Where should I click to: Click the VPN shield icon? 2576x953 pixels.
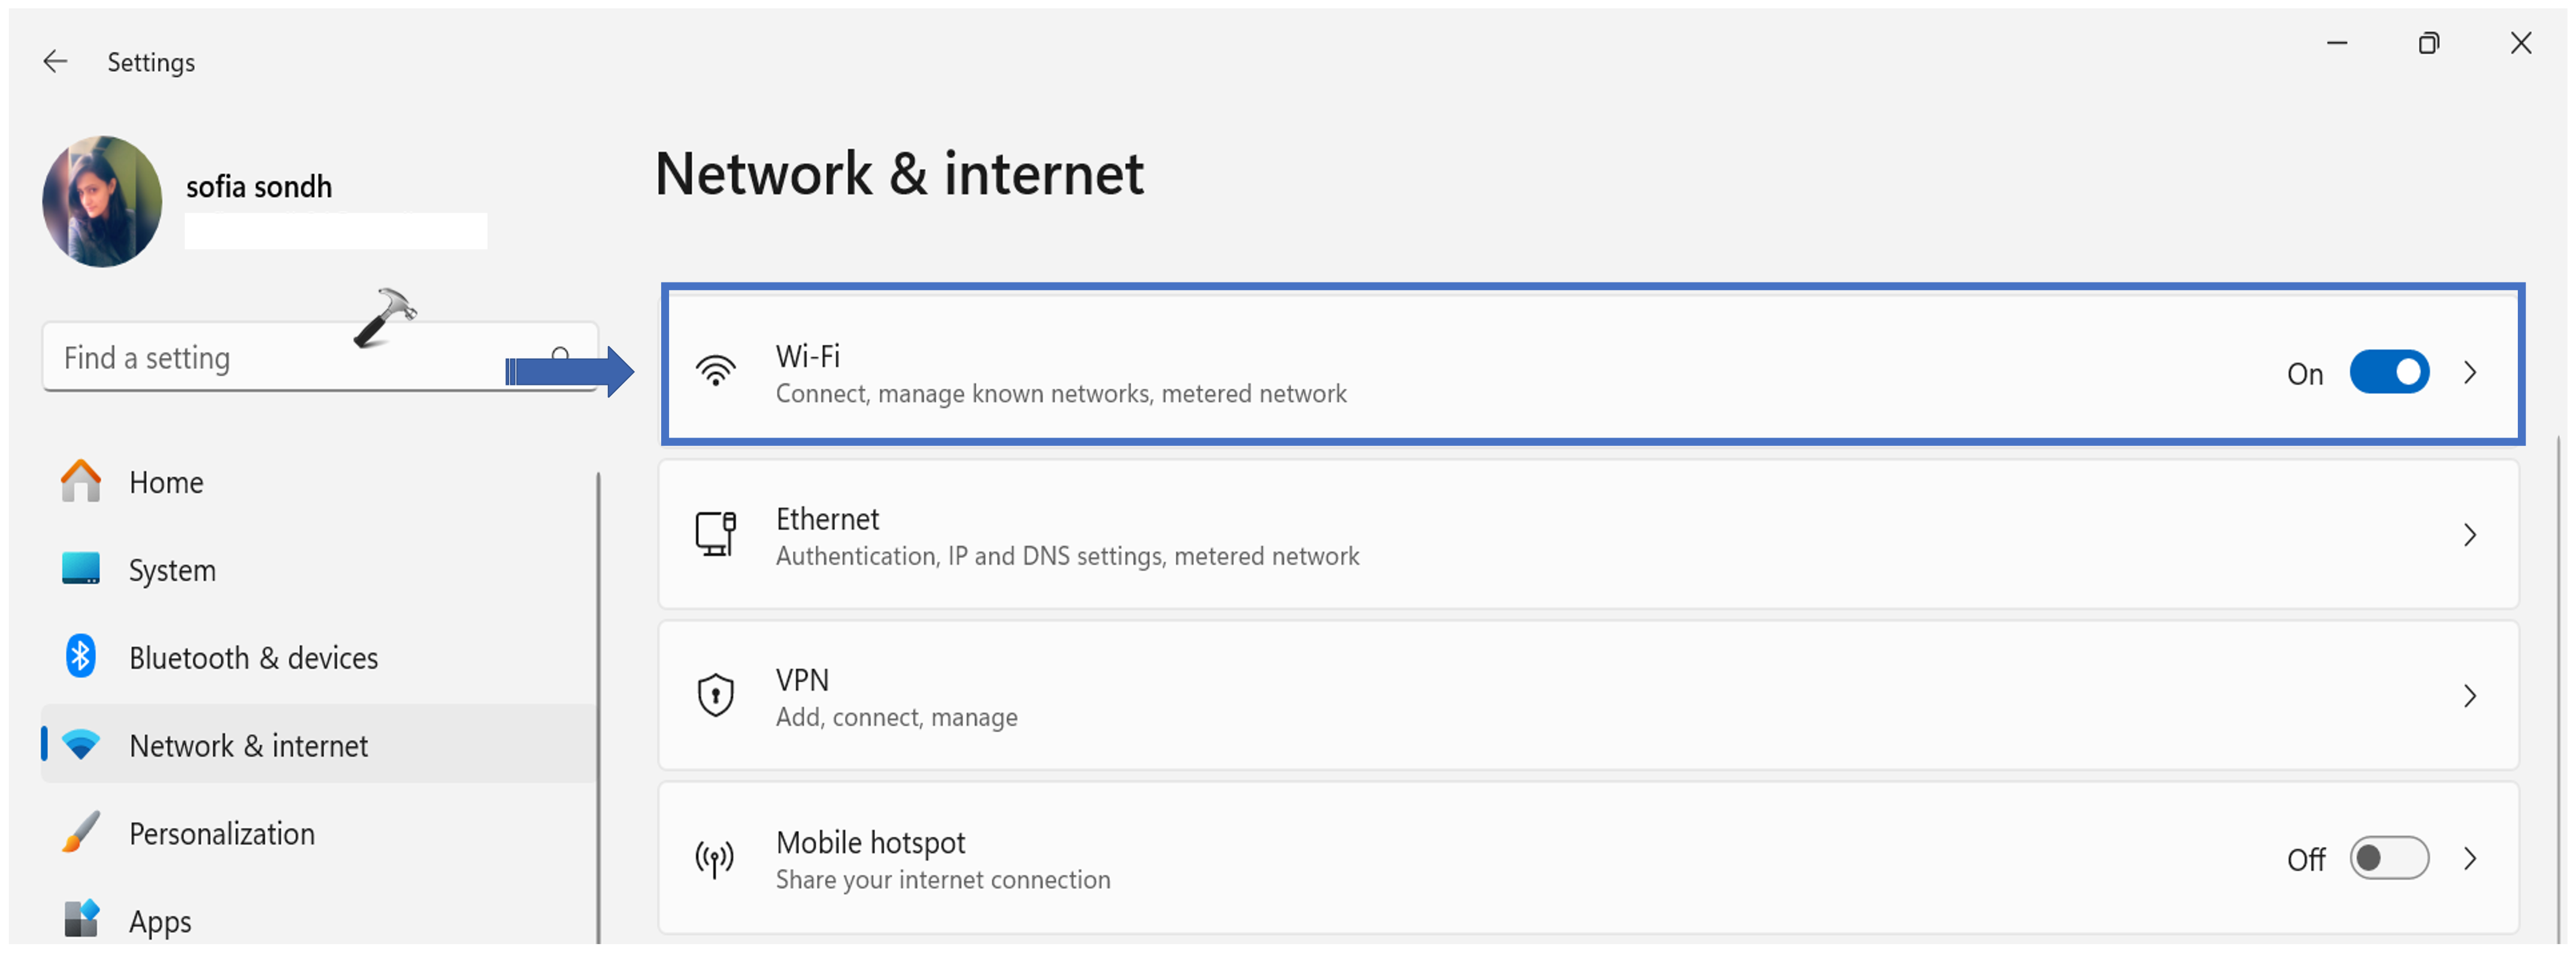(x=715, y=695)
